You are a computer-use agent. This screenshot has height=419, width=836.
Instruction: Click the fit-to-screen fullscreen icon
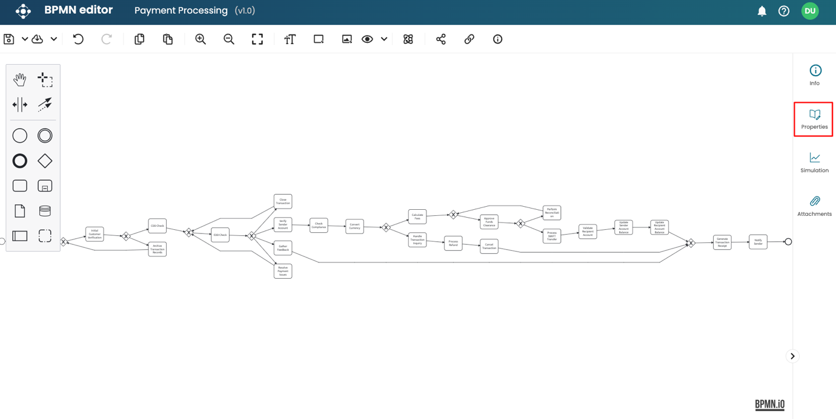(257, 39)
